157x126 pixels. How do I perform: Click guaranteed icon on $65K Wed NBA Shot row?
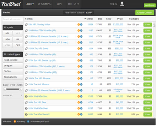tap(81, 97)
